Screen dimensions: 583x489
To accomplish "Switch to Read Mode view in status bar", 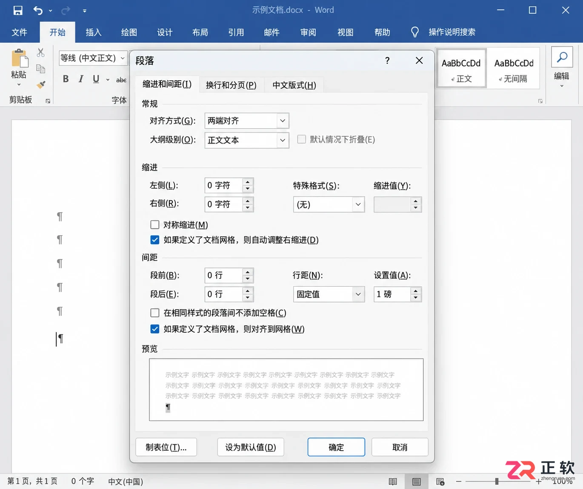I will pyautogui.click(x=393, y=481).
